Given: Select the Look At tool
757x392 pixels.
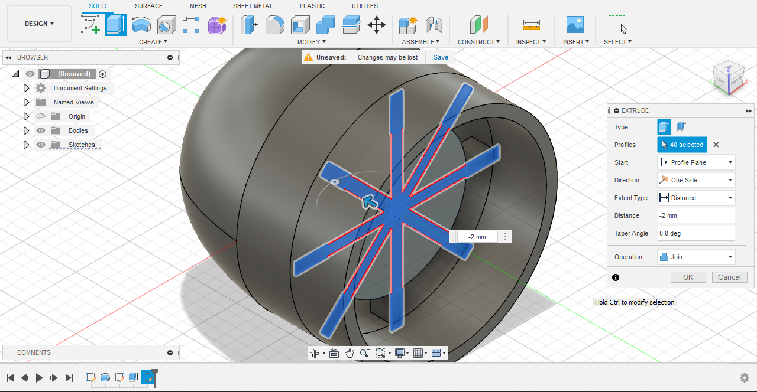Looking at the screenshot, I should point(334,353).
